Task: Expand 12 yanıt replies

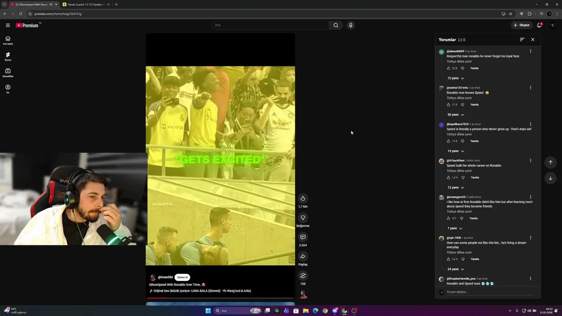Action: tap(456, 187)
